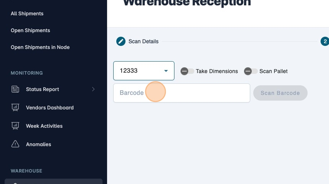The width and height of the screenshot is (329, 184).
Task: Navigate to Week Activities text link
Action: [44, 126]
